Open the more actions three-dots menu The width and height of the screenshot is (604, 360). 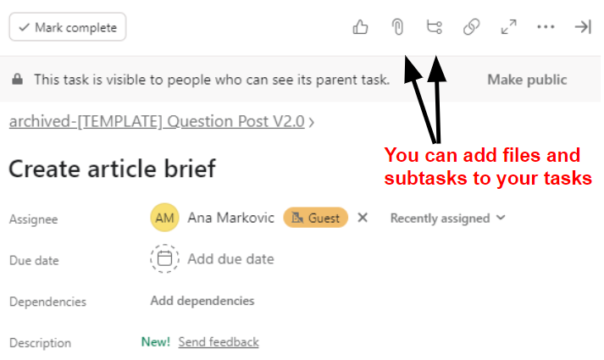546,27
